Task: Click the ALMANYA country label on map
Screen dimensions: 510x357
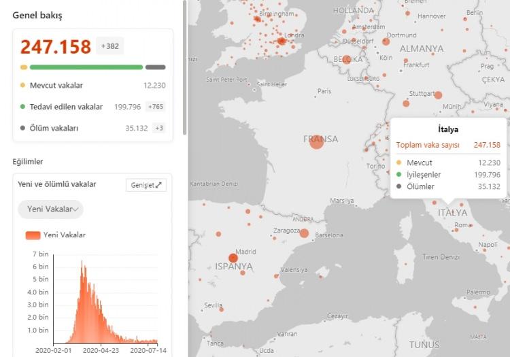Action: [422, 49]
